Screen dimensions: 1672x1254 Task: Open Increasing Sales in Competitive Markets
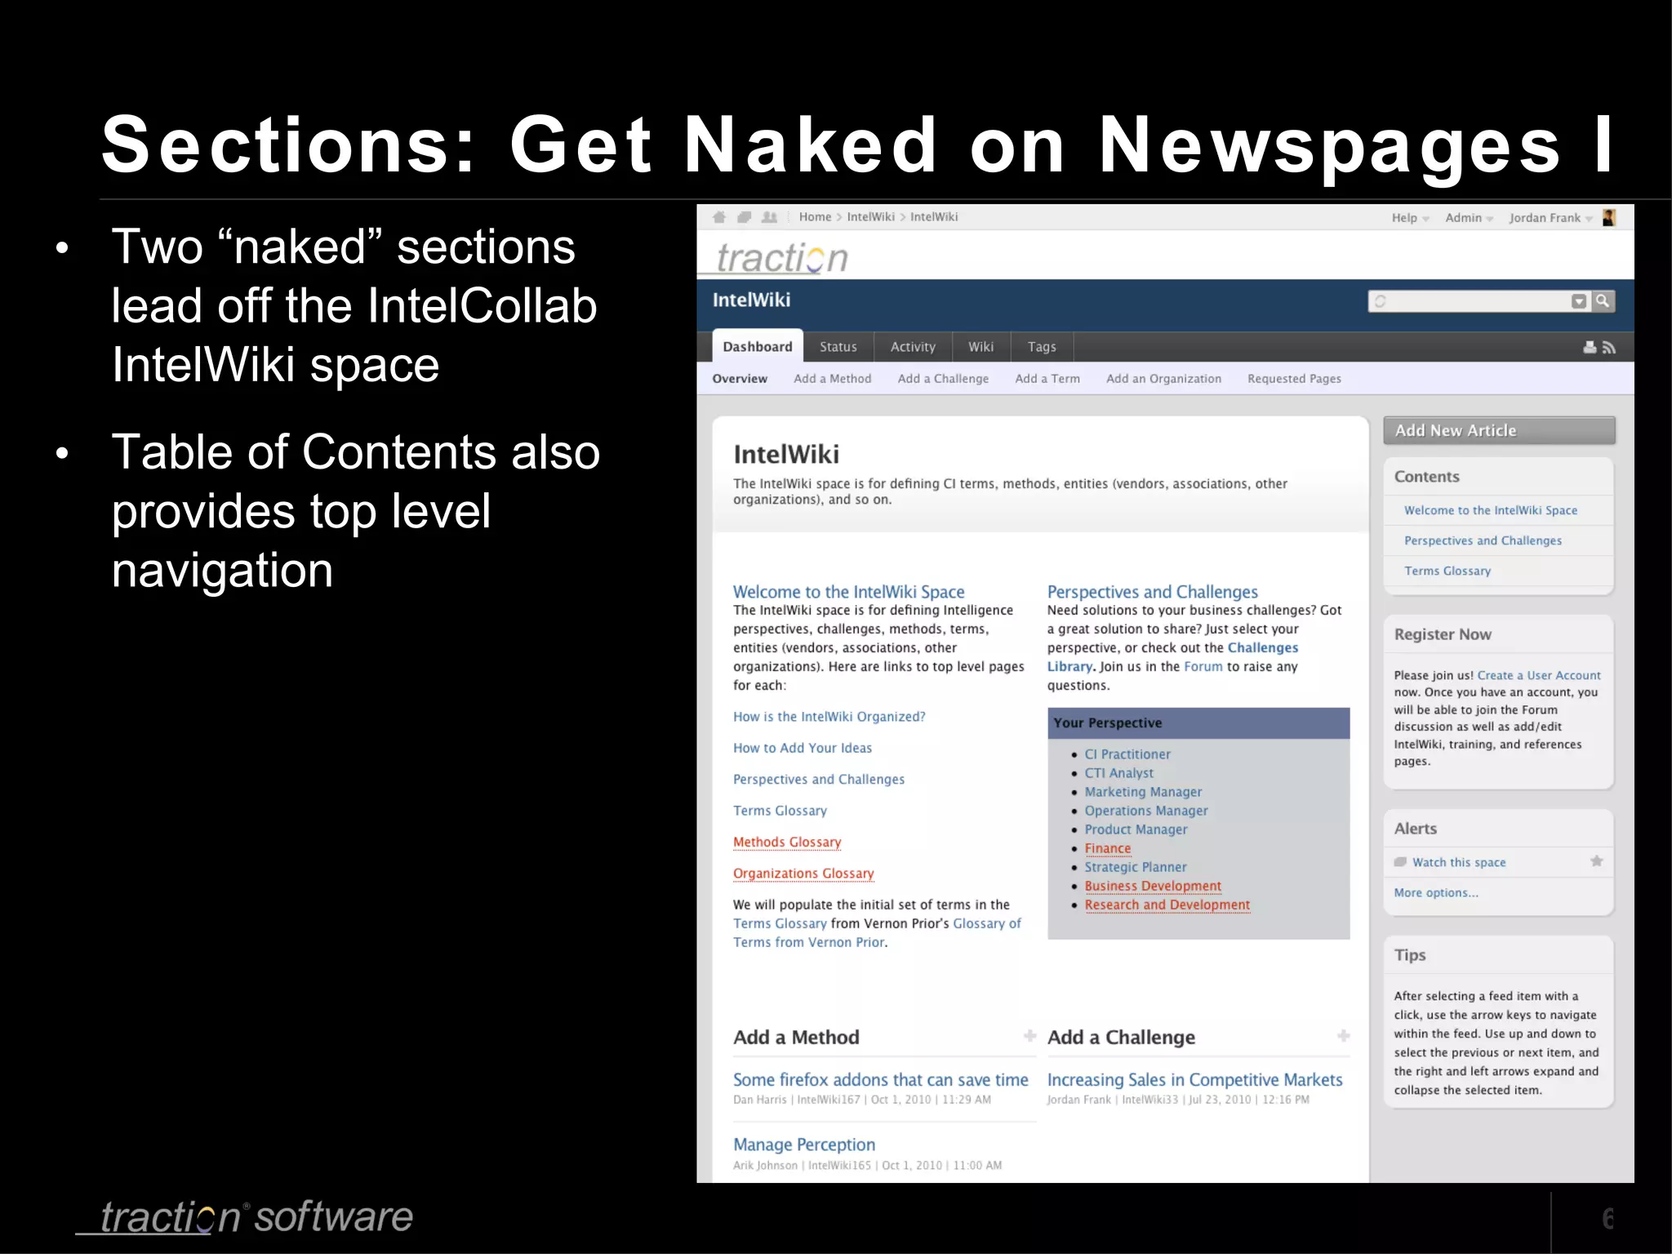1194,1079
